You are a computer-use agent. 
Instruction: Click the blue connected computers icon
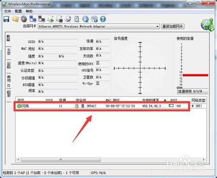pos(33,19)
